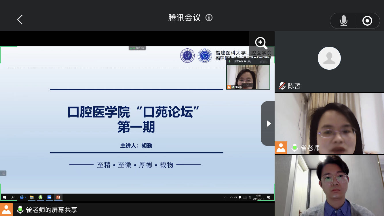Click the orange avatar icon in share bar

tap(6, 210)
